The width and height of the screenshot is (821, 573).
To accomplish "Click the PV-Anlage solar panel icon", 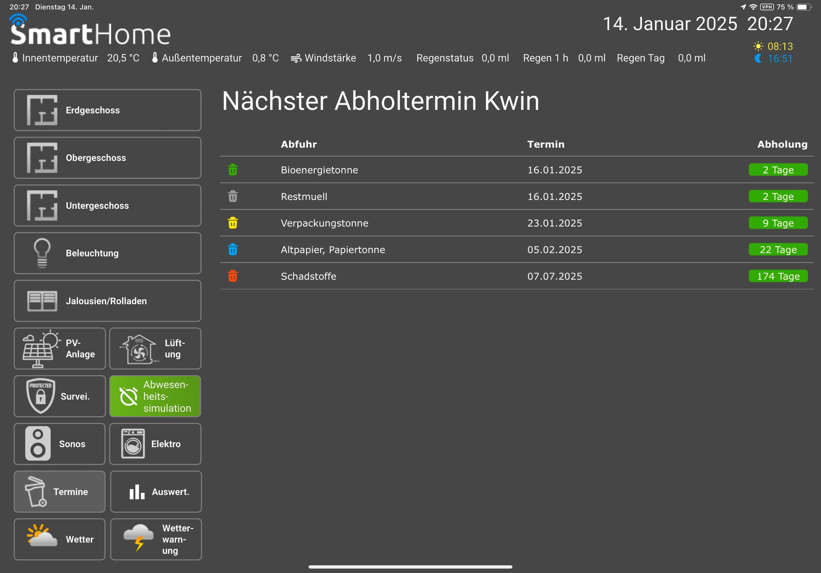I will pos(41,349).
